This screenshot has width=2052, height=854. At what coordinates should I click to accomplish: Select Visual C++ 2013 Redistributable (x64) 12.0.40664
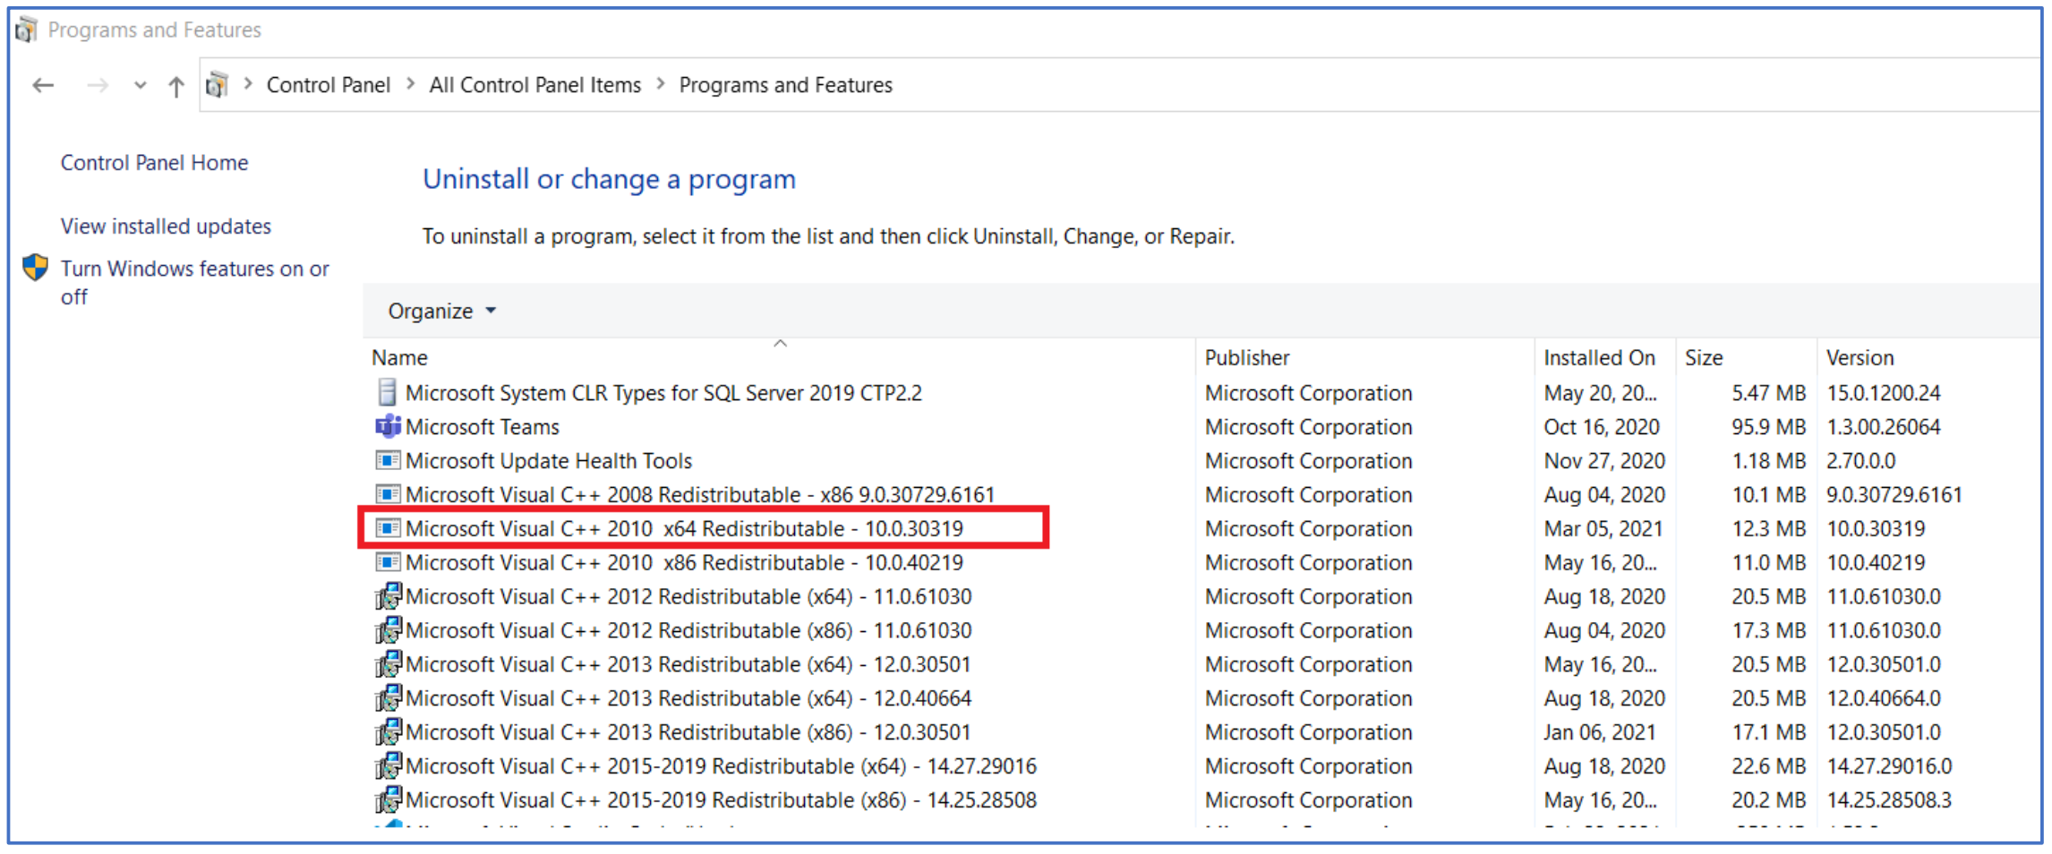point(688,699)
